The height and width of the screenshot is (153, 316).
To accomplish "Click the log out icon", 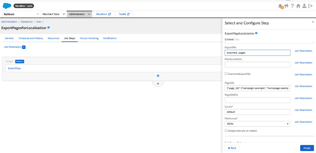I will coord(310,6).
